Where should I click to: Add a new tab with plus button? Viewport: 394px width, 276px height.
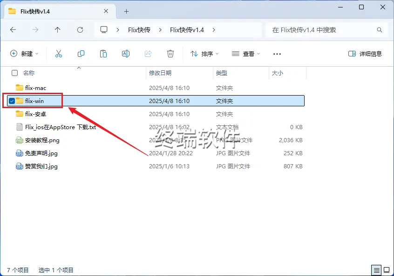pyautogui.click(x=126, y=11)
